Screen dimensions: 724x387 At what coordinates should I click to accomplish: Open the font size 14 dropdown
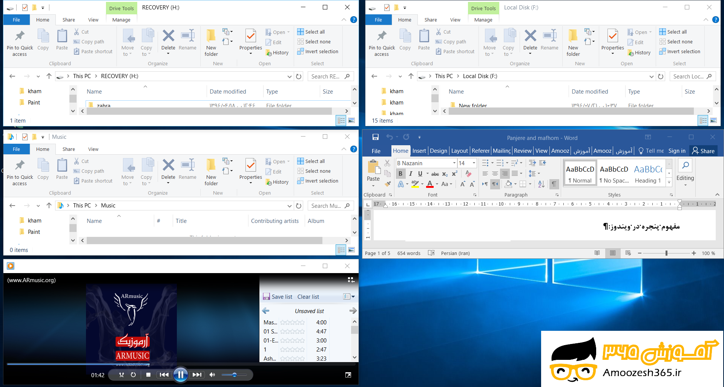(474, 163)
